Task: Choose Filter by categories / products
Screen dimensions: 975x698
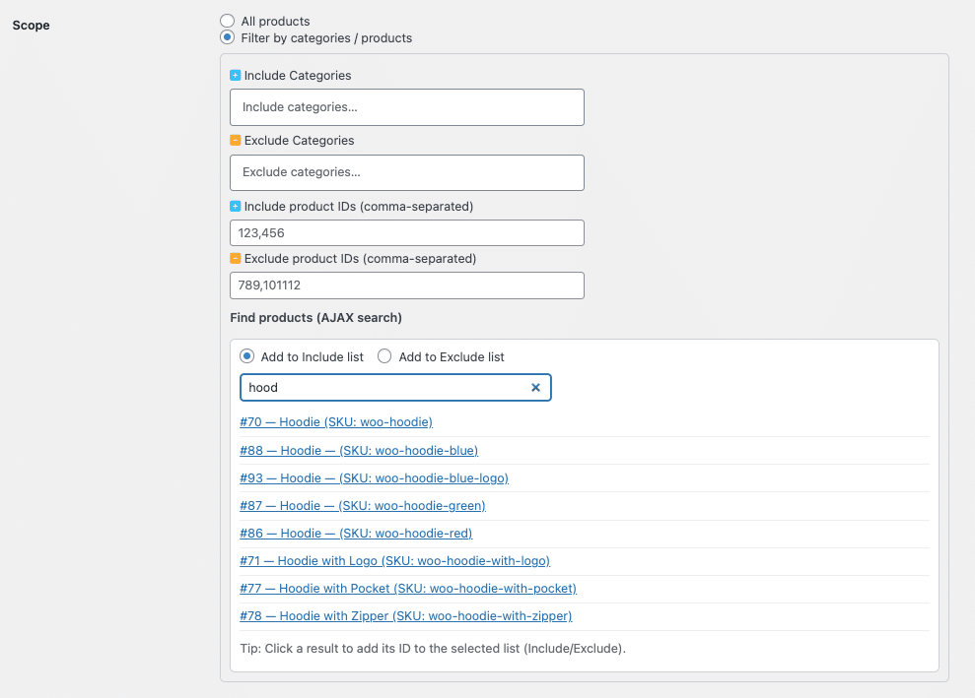Action: pyautogui.click(x=228, y=38)
